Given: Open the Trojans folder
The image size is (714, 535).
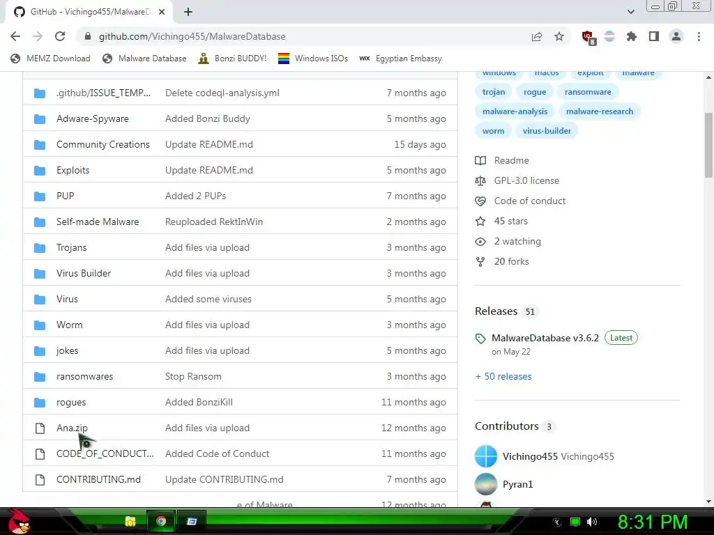Looking at the screenshot, I should click(x=72, y=247).
